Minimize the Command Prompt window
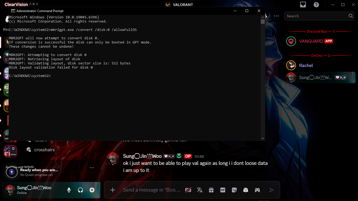358x201 pixels. [x=235, y=11]
